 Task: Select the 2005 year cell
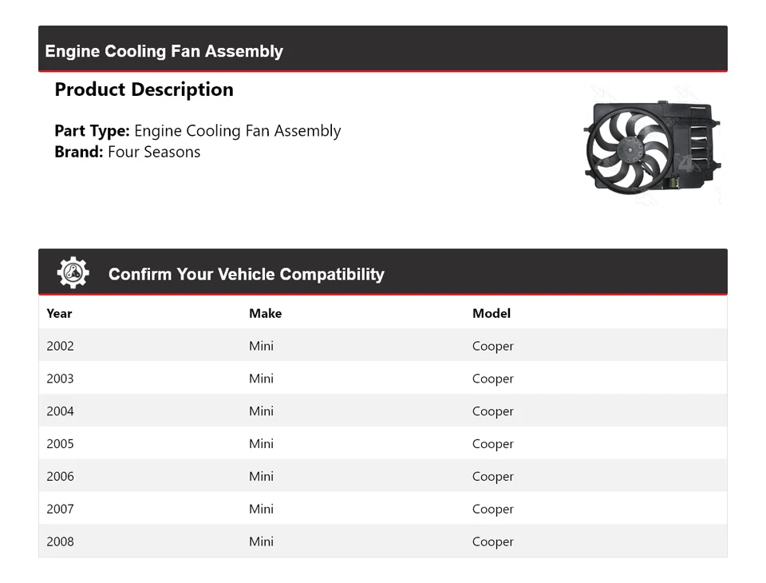tap(60, 444)
